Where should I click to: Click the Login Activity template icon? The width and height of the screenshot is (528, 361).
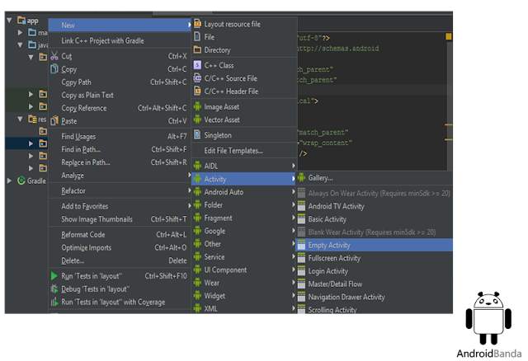point(301,271)
